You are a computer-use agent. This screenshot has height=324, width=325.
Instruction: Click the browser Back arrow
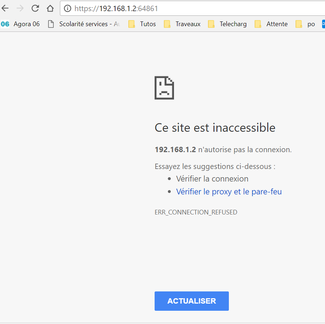point(5,9)
